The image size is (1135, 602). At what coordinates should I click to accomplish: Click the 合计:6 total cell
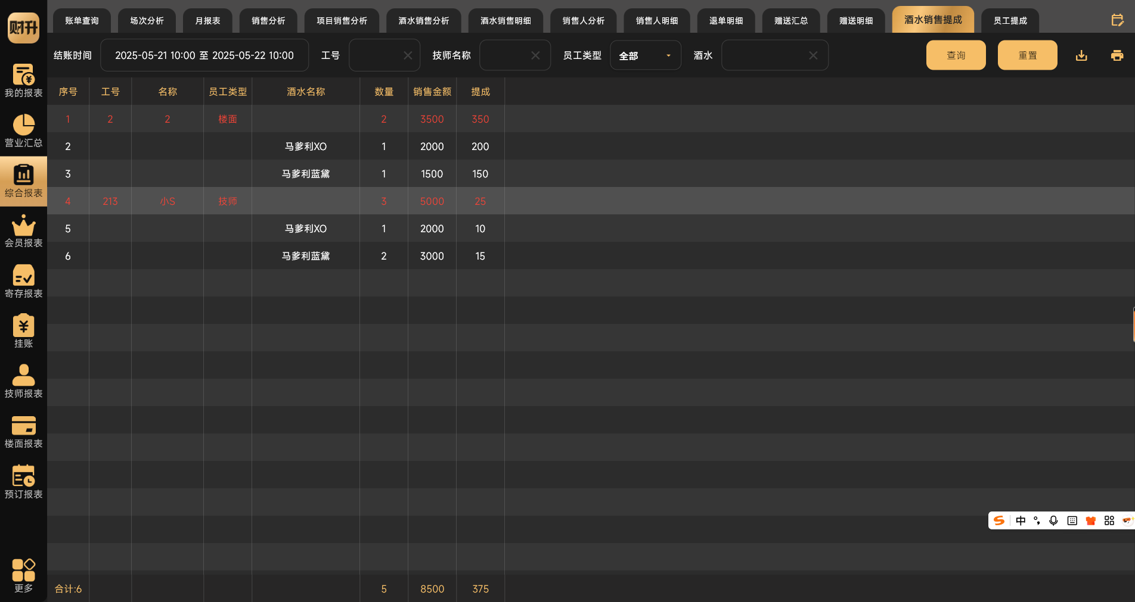pyautogui.click(x=68, y=589)
